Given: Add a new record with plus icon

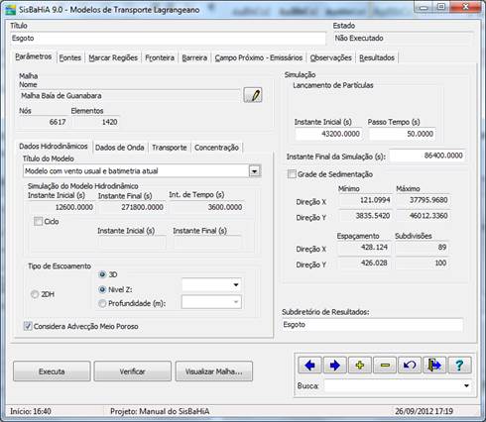Looking at the screenshot, I should 360,366.
